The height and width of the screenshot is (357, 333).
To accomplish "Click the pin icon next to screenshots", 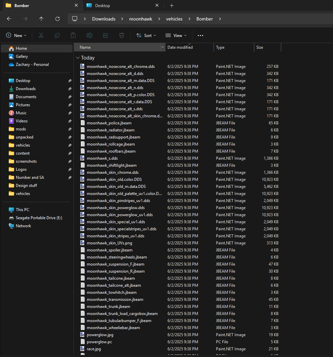I will (x=70, y=161).
